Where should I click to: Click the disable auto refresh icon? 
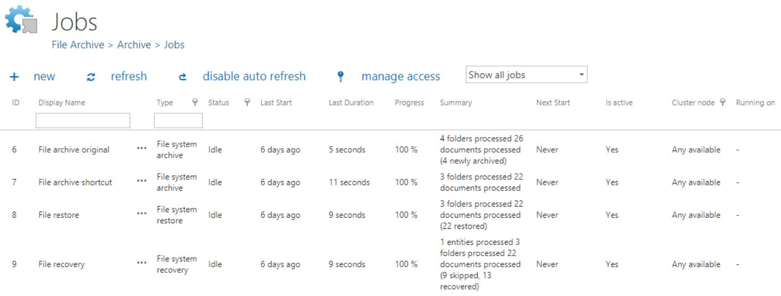(x=183, y=77)
